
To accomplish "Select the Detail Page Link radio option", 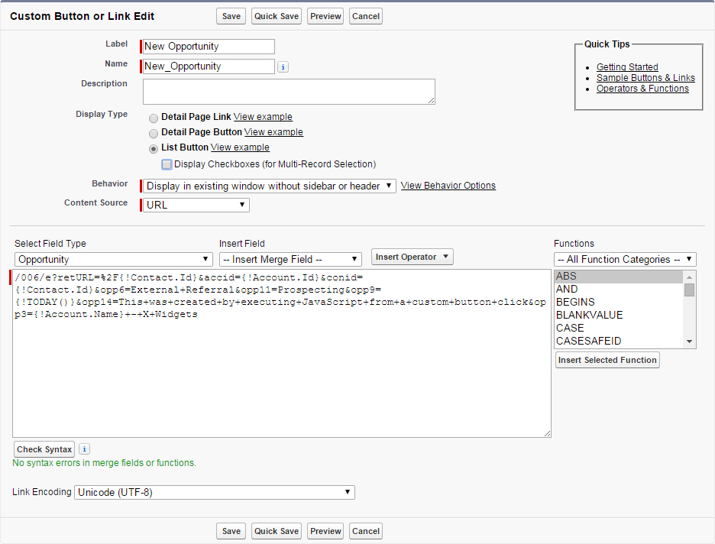I will [x=154, y=118].
